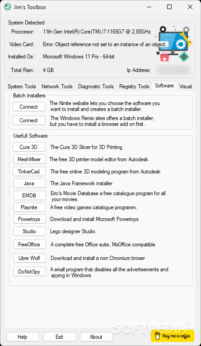The image size is (201, 346).
Task: Click the DoNotSpy button
Action: point(29,272)
